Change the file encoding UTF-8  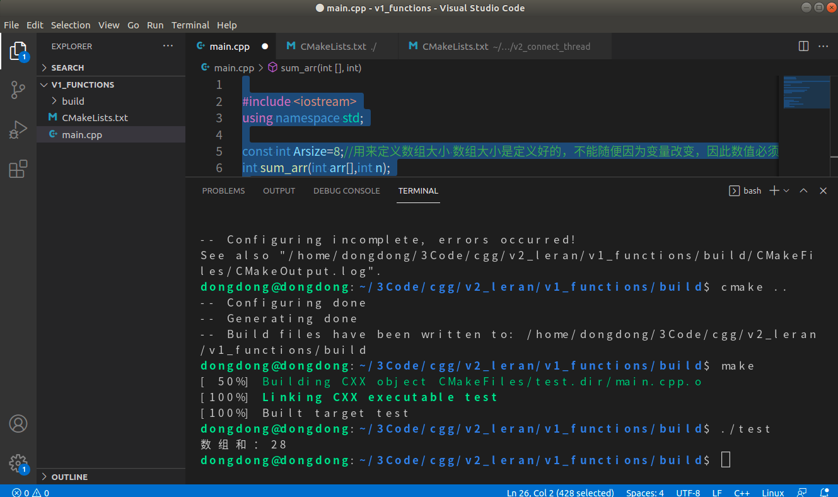point(688,493)
